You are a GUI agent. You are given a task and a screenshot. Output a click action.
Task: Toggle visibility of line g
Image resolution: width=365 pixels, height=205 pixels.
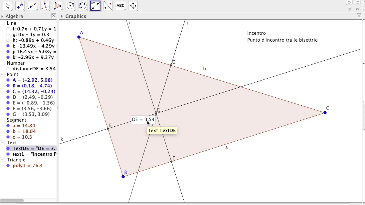[8, 34]
